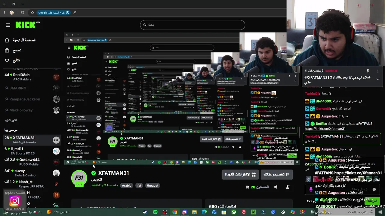Screen dimensions: 385x216
Task: Open emoji picker in chat input
Action: (374, 190)
